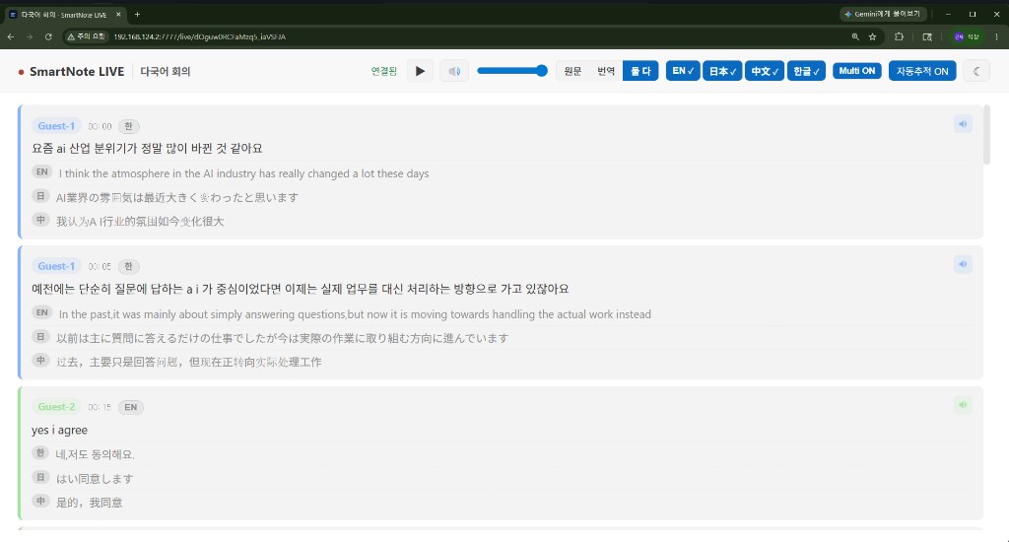
Task: Click the 'yes i agree' message text
Action: coord(59,430)
